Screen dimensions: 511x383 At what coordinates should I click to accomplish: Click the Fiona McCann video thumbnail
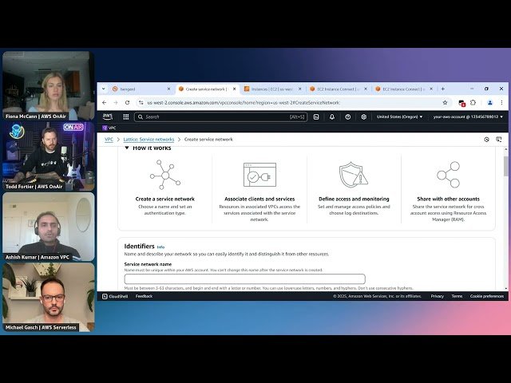(x=48, y=85)
